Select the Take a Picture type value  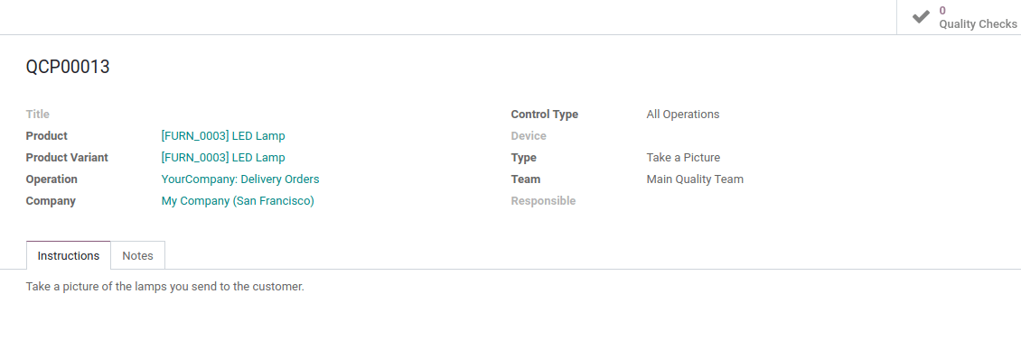tap(683, 157)
